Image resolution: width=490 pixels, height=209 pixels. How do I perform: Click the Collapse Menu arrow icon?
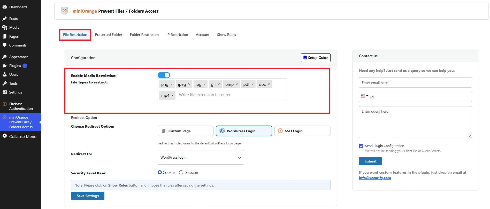tap(5, 136)
